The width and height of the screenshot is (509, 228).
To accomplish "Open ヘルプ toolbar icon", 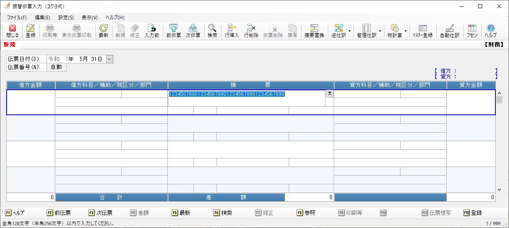I will [490, 31].
